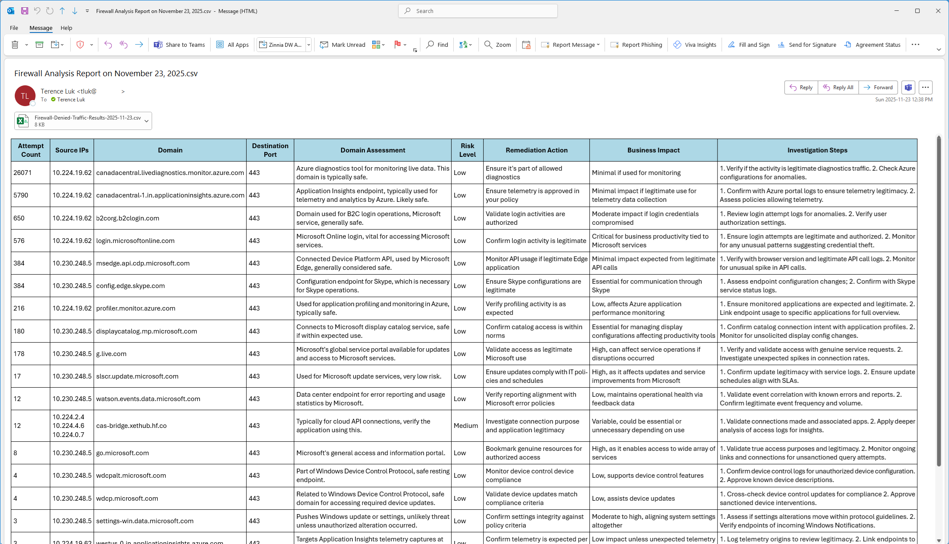
Task: Expand the Quick Steps gallery dropdown
Action: pos(309,45)
